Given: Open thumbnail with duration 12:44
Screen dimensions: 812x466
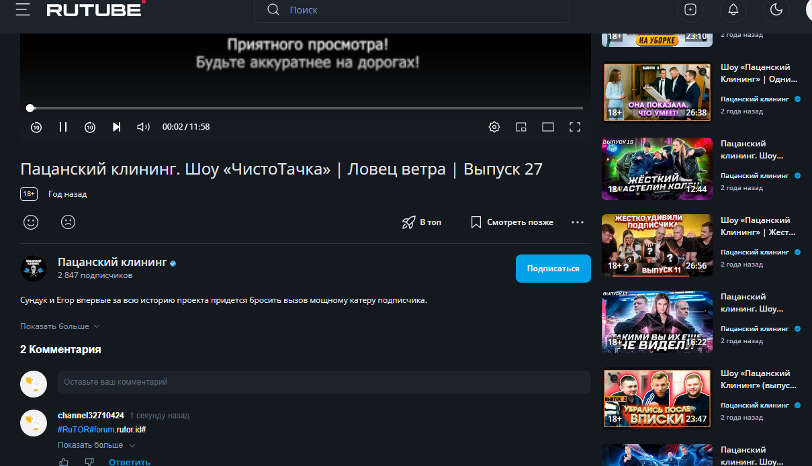Looking at the screenshot, I should coord(658,169).
